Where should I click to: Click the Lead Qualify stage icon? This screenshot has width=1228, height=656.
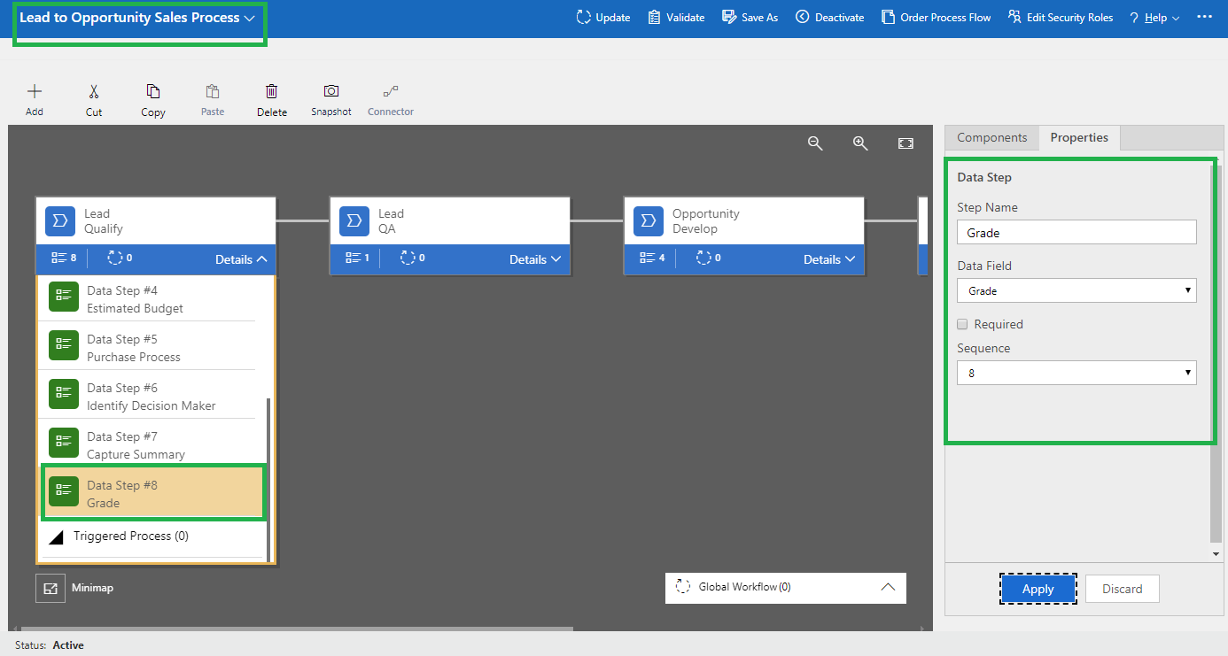click(x=60, y=221)
